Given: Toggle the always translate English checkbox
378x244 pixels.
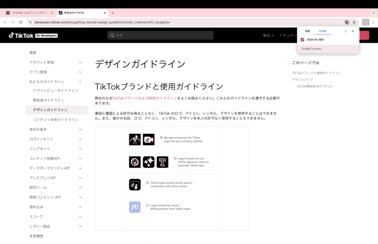Looking at the screenshot, I should (x=302, y=40).
